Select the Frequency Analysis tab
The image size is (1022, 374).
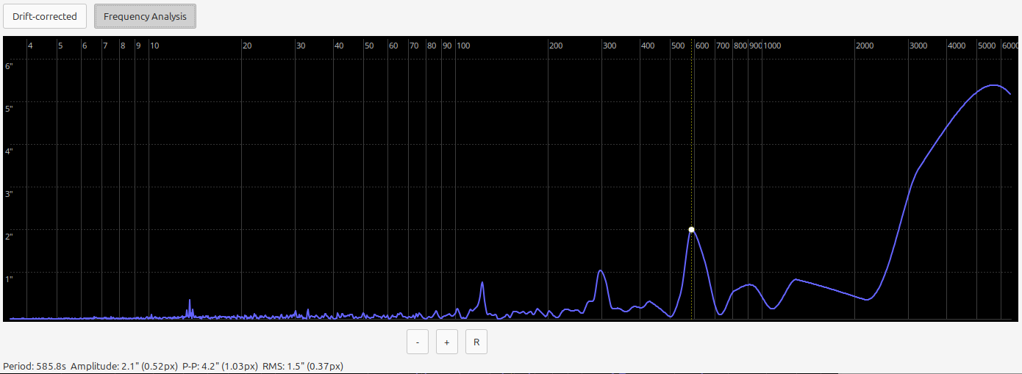tap(145, 16)
